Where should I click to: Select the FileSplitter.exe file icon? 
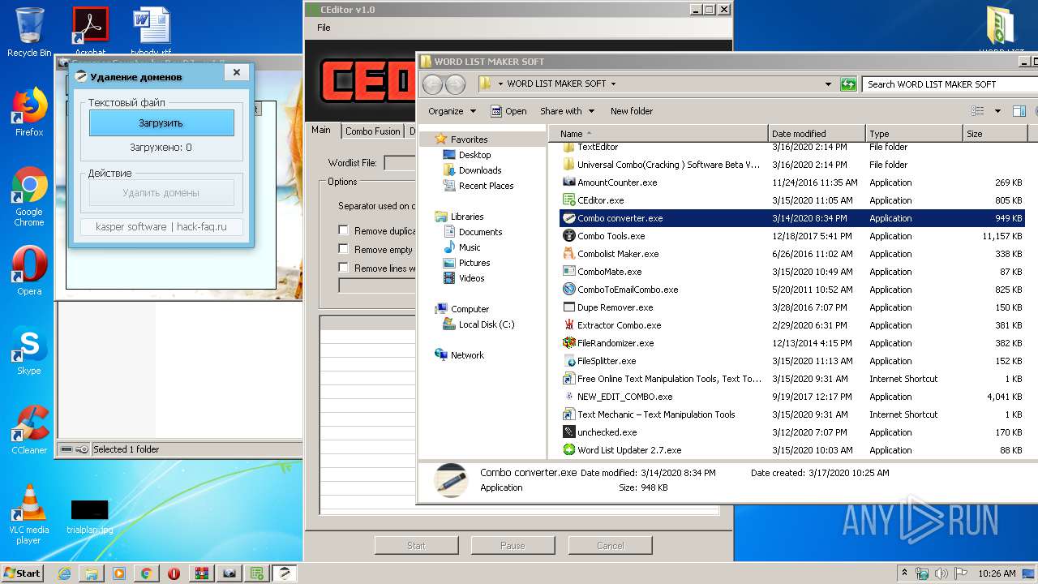coord(569,361)
